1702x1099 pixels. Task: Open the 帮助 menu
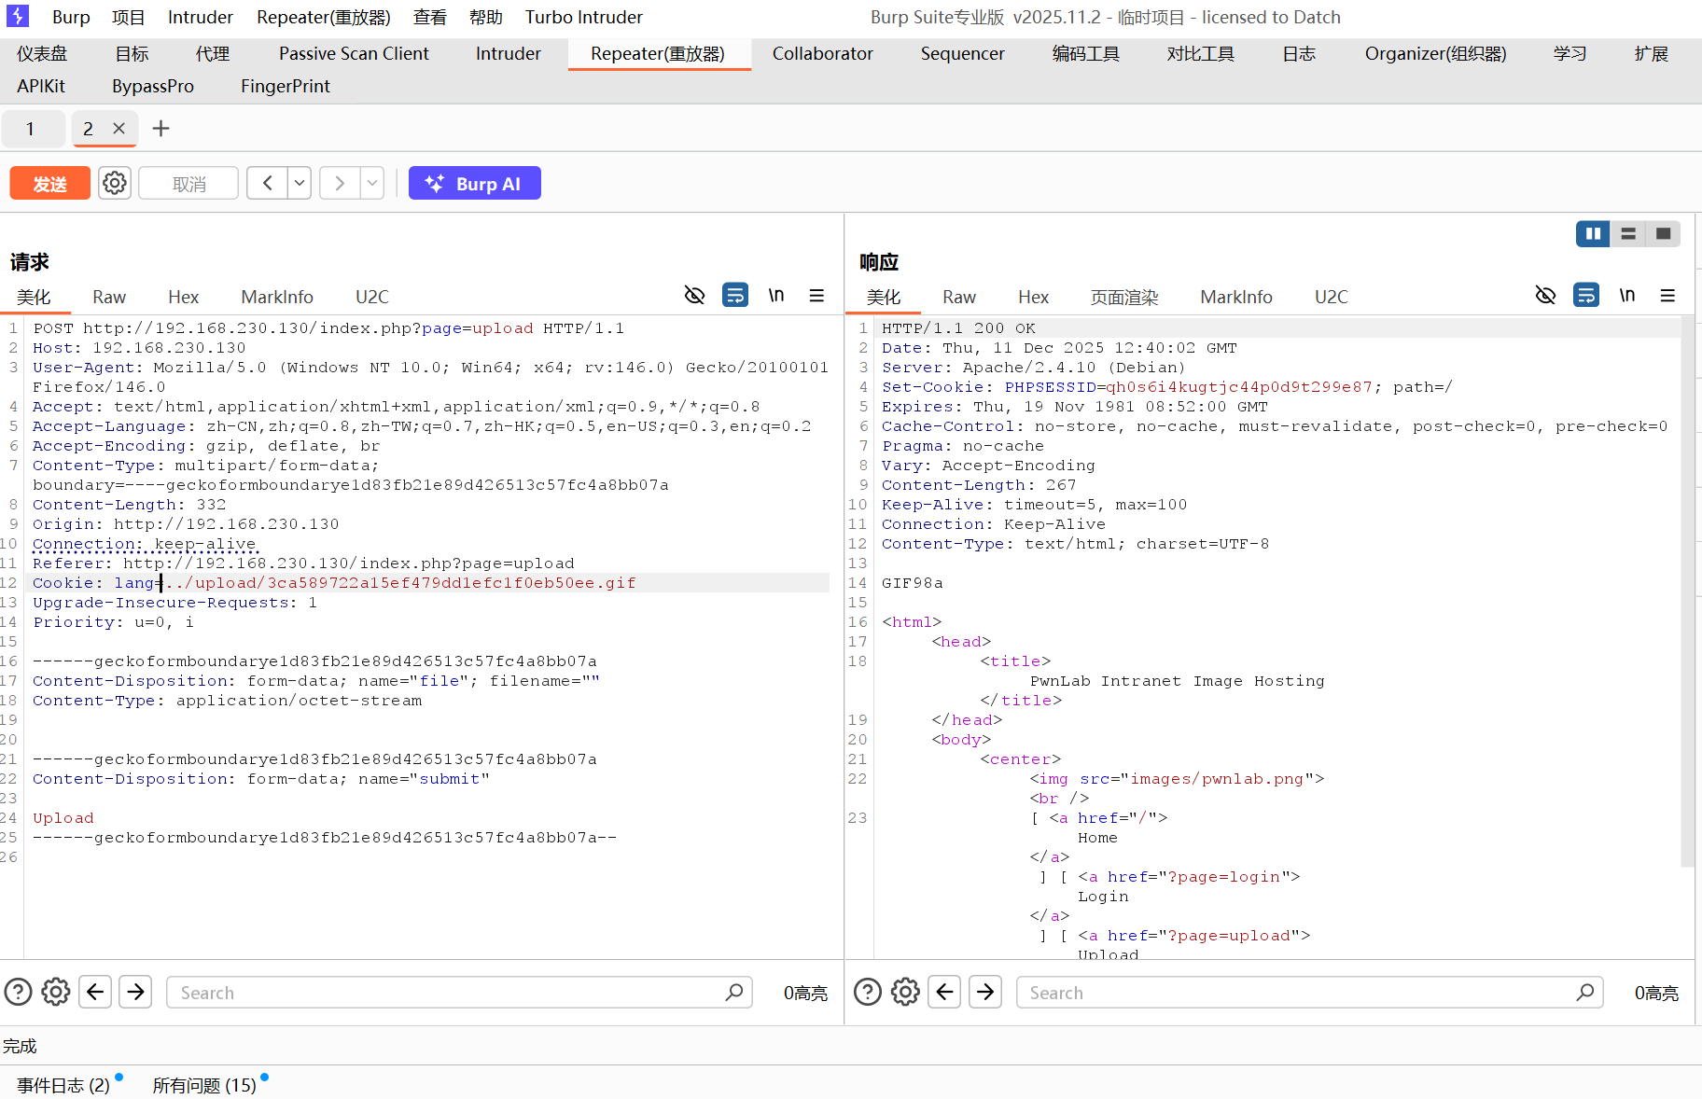[486, 17]
